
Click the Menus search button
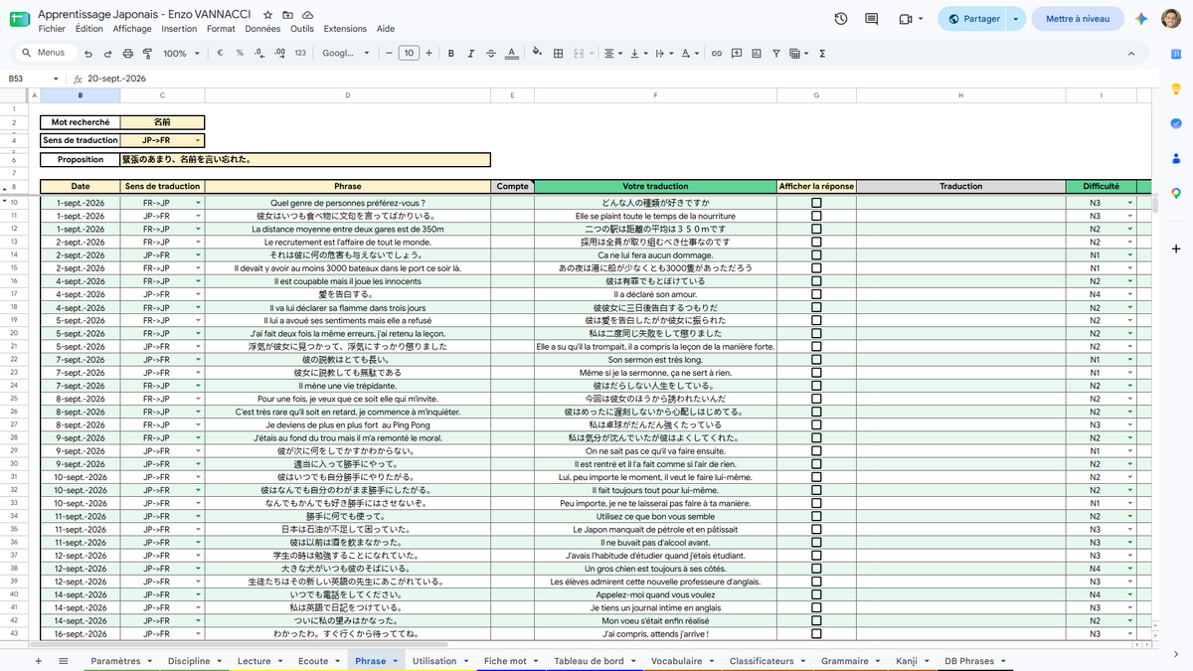[44, 54]
